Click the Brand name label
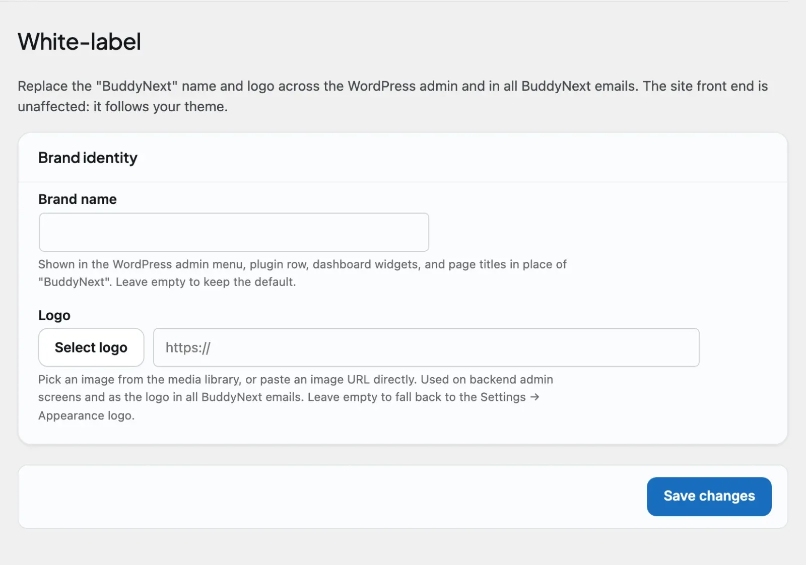The image size is (806, 565). click(78, 199)
